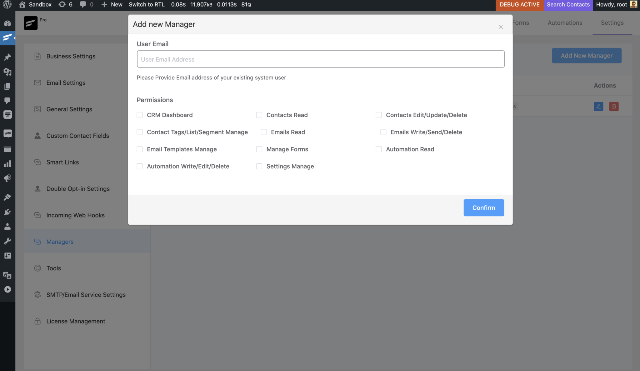
Task: Open the Settings tab
Action: tap(612, 23)
